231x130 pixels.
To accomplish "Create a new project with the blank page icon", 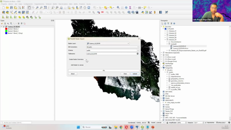I will [3, 8].
